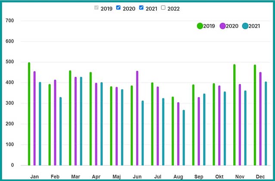275x181 pixels.
Task: Click the 'Jan' axis label
Action: (x=34, y=176)
